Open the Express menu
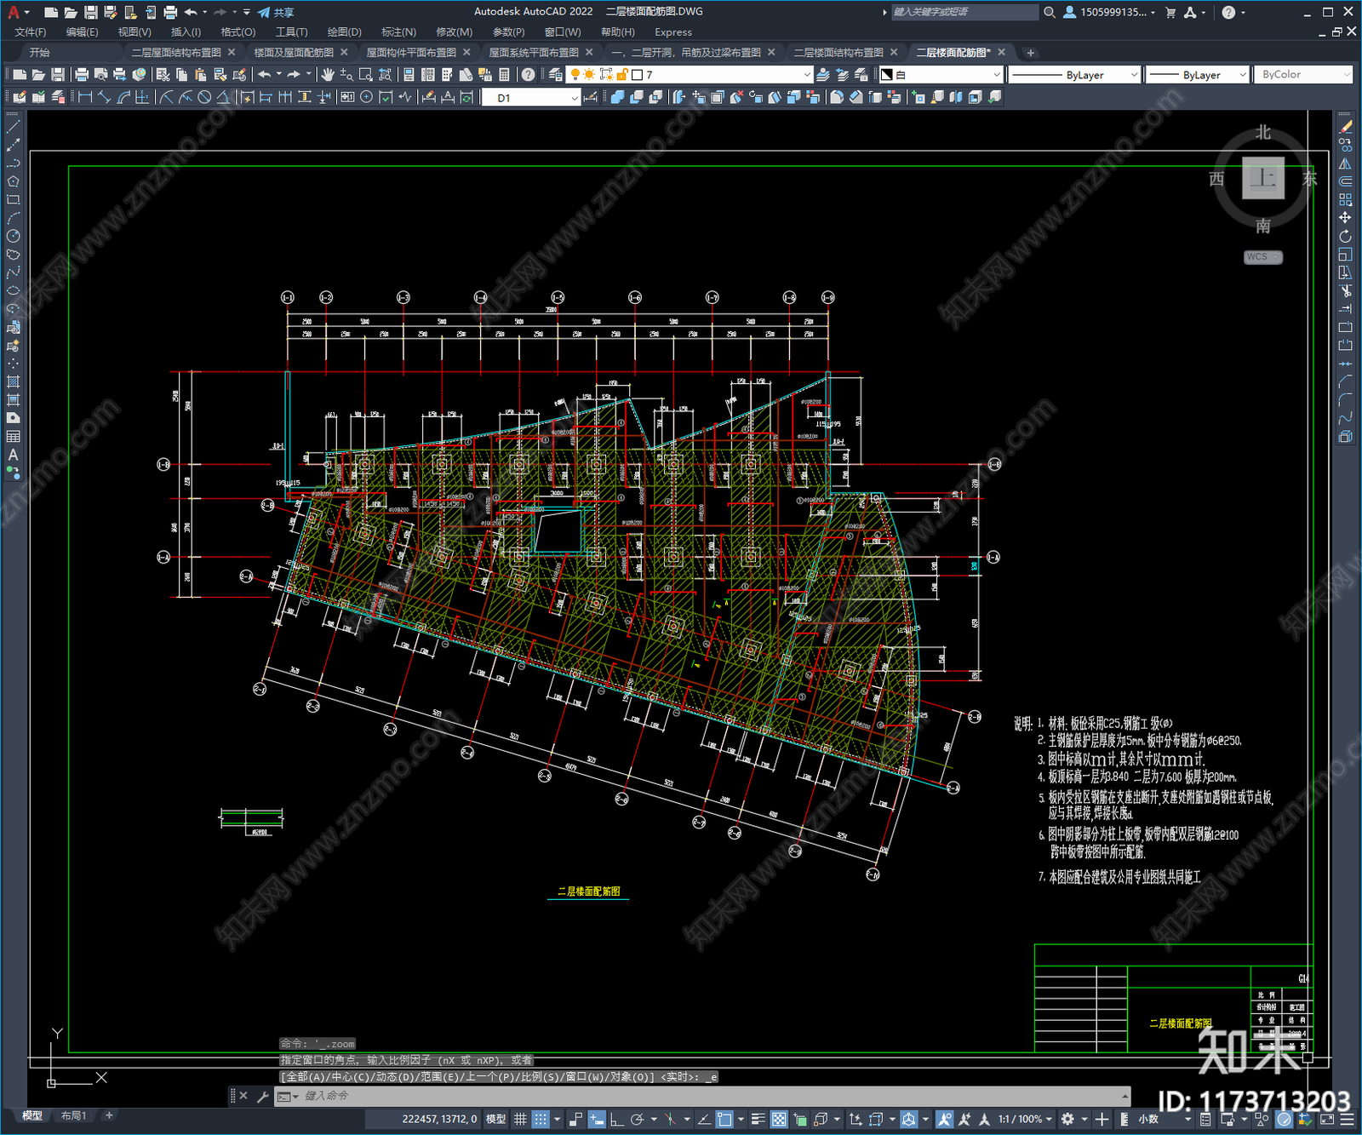 pos(673,32)
